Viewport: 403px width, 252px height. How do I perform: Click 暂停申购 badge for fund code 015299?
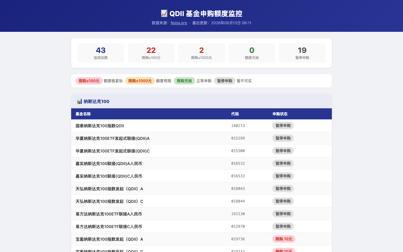point(283,138)
